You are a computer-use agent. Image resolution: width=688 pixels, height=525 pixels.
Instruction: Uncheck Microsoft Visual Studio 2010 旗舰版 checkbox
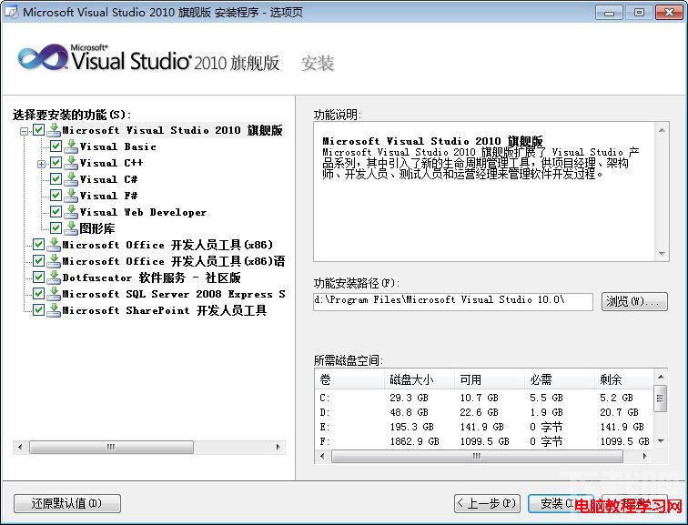[x=38, y=130]
